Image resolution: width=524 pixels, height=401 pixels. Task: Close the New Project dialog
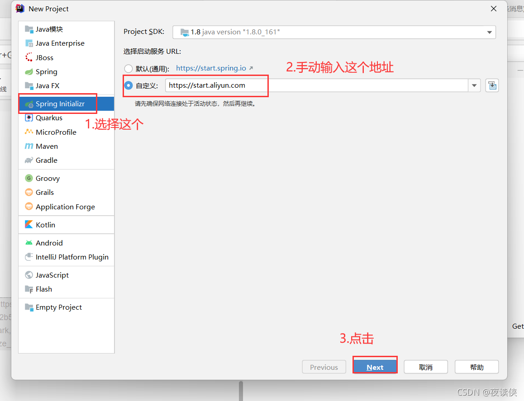494,9
